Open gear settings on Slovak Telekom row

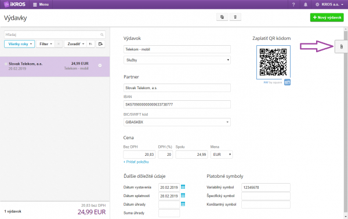click(100, 65)
